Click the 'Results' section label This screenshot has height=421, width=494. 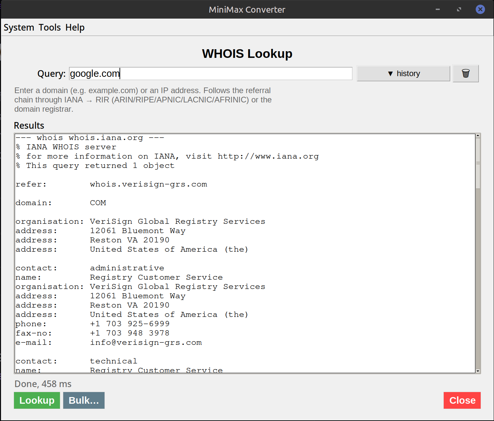click(29, 126)
